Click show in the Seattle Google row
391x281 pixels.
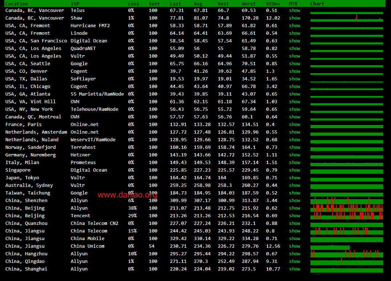[294, 64]
